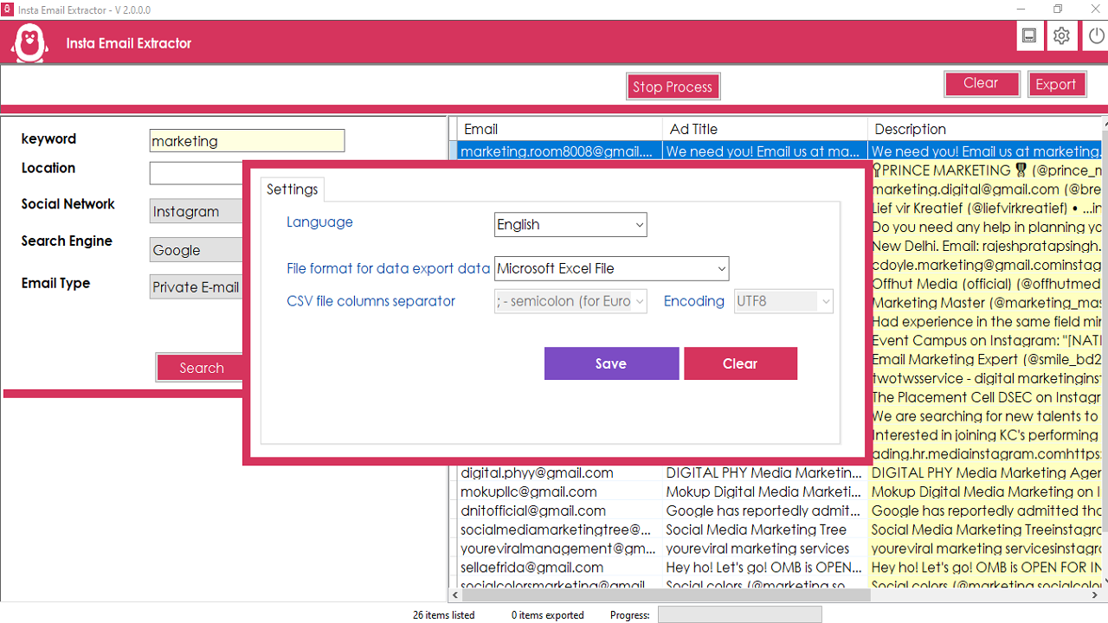Click the keyword field containing marketing
The height and width of the screenshot is (623, 1108).
tap(247, 140)
